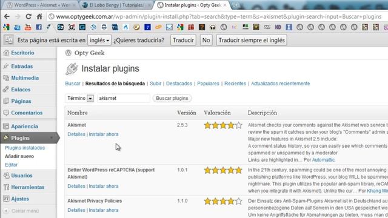Open the Facebook bookmark icon
Image resolution: width=388 pixels, height=218 pixels.
[39, 27]
